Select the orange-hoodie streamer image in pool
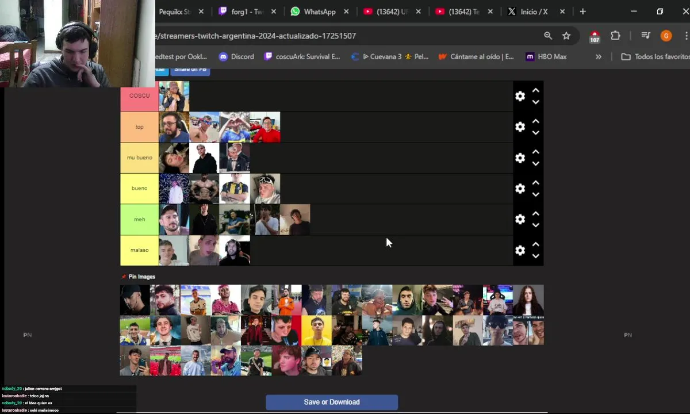 (x=286, y=300)
